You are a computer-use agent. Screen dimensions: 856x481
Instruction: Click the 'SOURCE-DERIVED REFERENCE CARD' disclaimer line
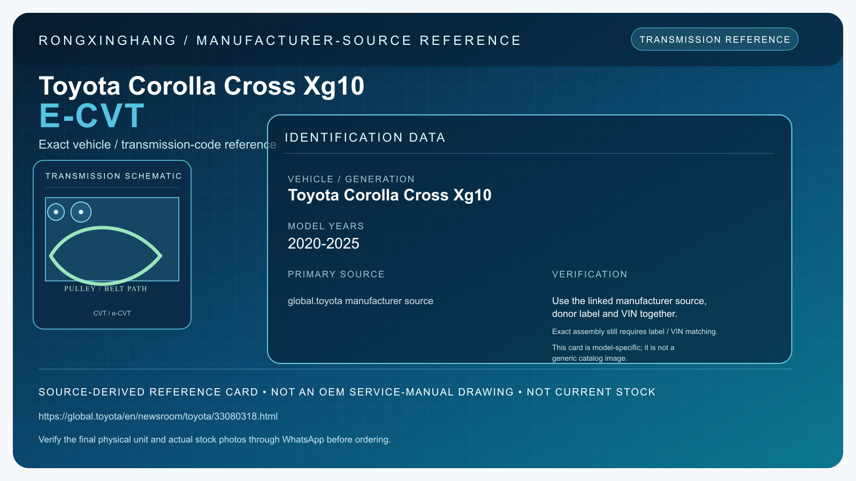[347, 392]
